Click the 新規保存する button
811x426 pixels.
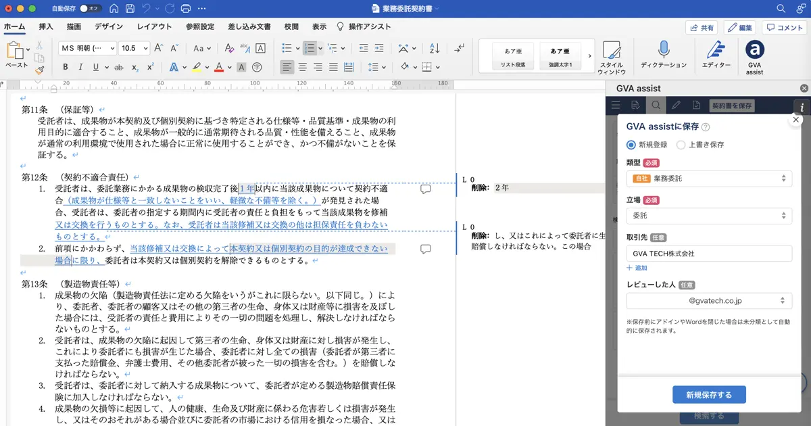(x=709, y=395)
